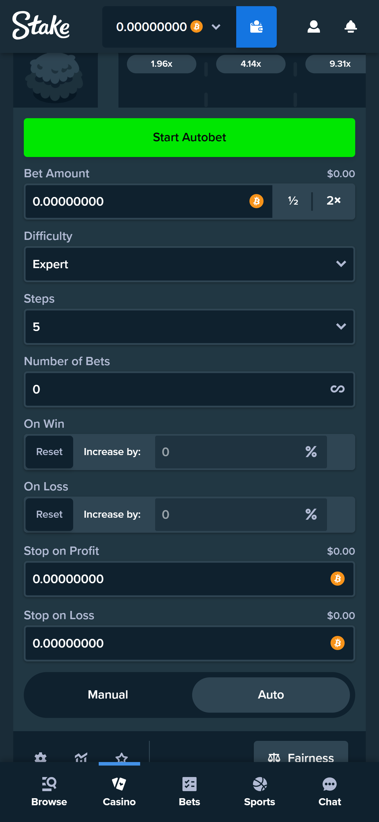Select Reset option under On Win
This screenshot has width=379, height=822.
49,452
